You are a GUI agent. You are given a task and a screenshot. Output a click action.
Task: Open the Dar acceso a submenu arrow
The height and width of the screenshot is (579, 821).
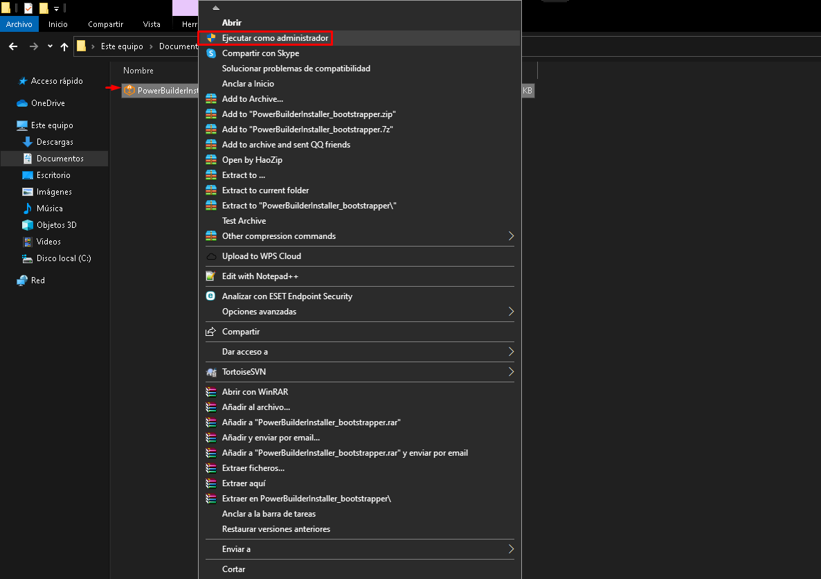pos(511,352)
